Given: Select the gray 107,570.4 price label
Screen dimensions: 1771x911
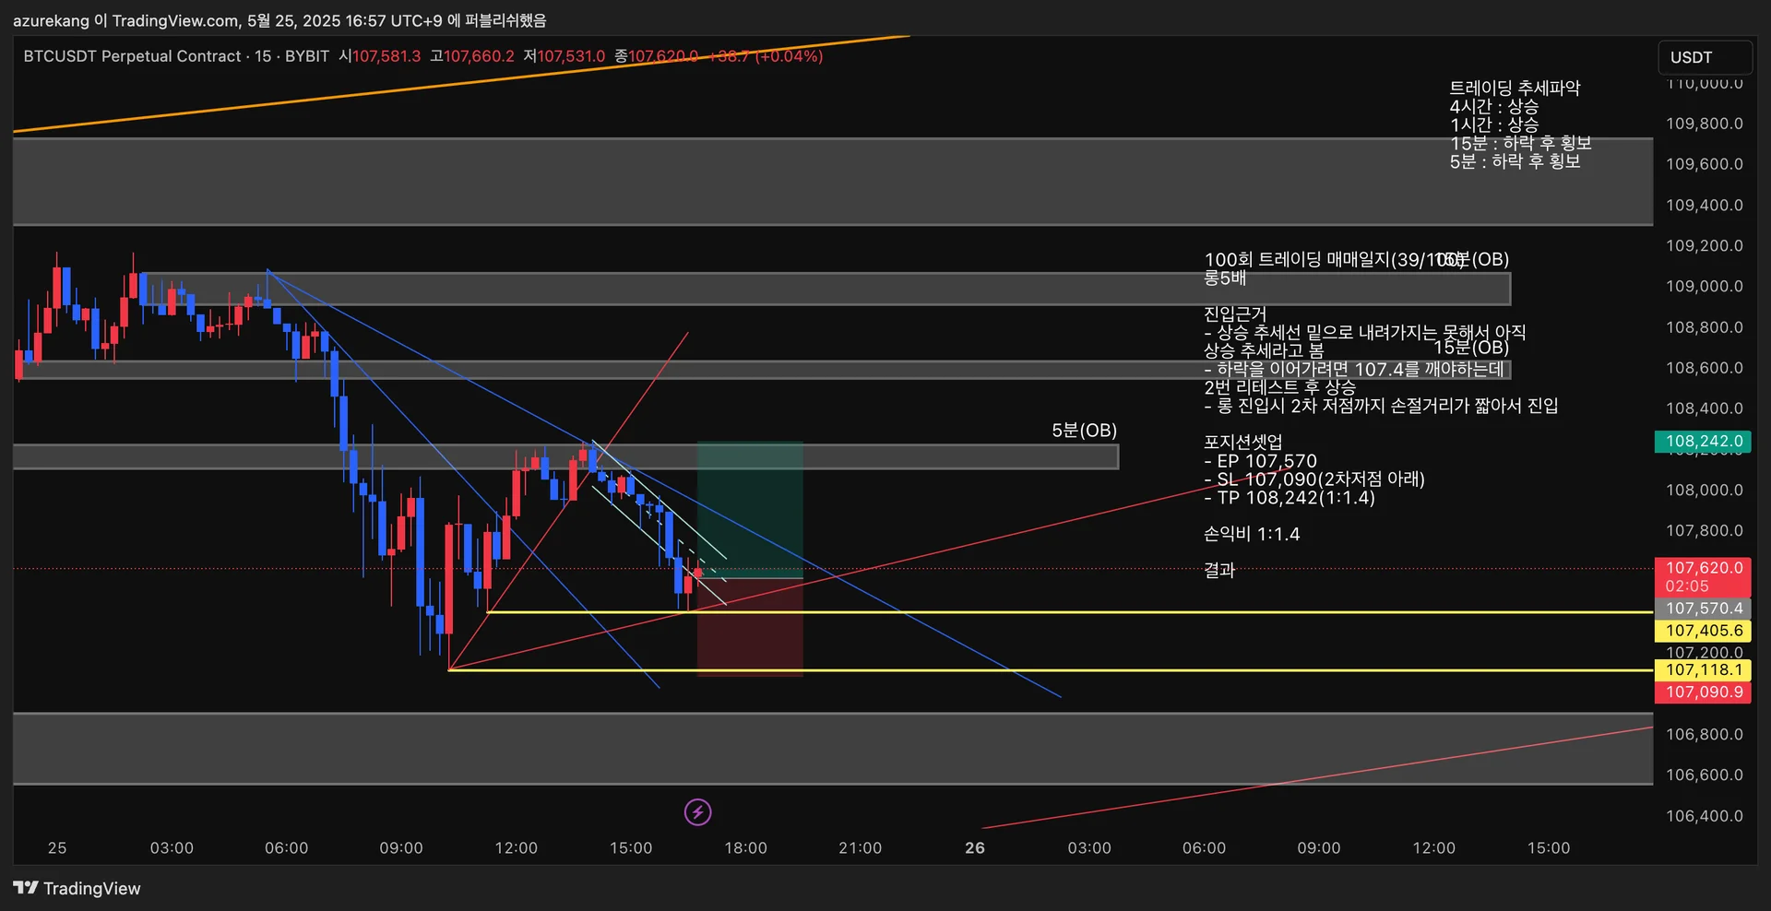Looking at the screenshot, I should click(x=1703, y=609).
